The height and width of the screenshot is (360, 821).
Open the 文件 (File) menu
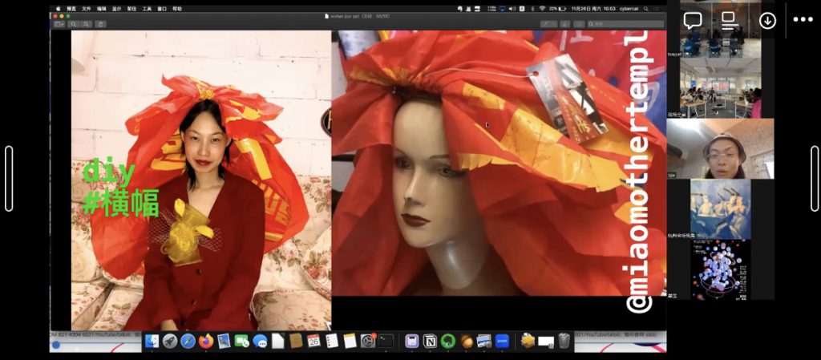(87, 9)
